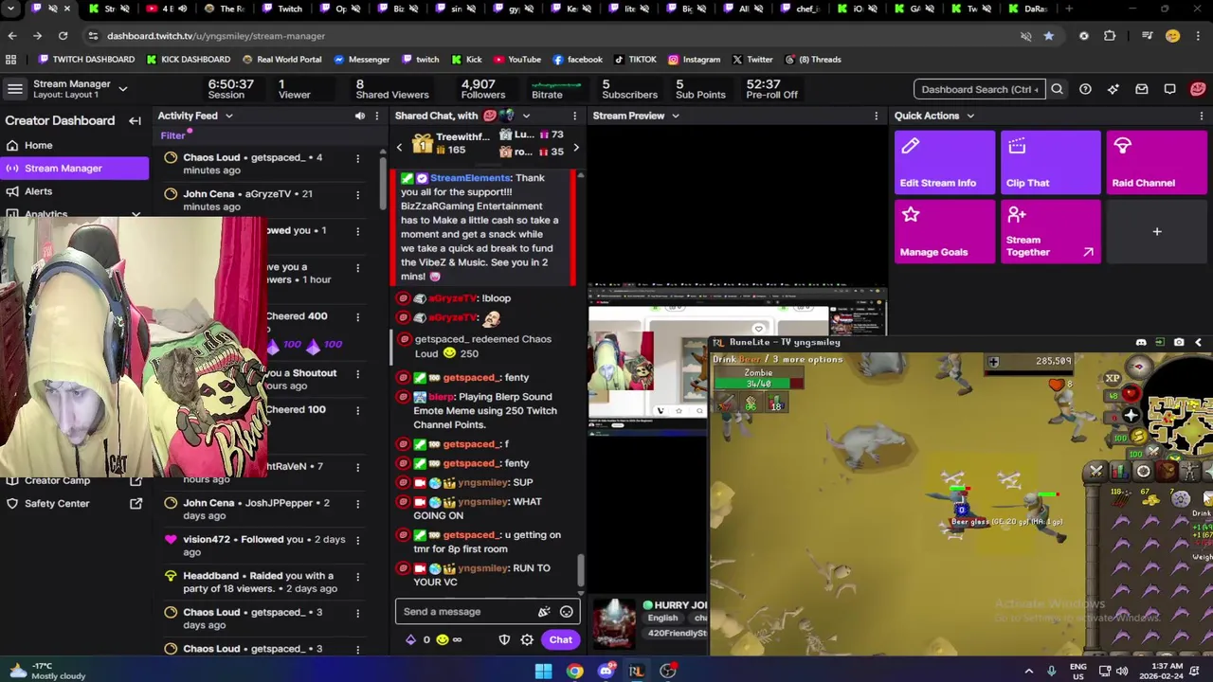Open chat settings gear

point(527,639)
